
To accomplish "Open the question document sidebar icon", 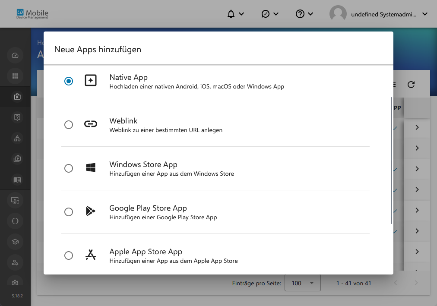I will 17,117.
